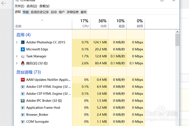Click the Application Frame Host icon
The width and height of the screenshot is (189, 126).
click(x=23, y=108)
